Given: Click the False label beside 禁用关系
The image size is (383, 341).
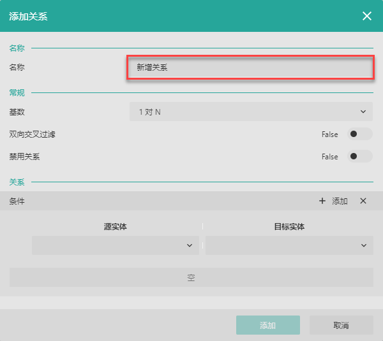Looking at the screenshot, I should point(329,157).
